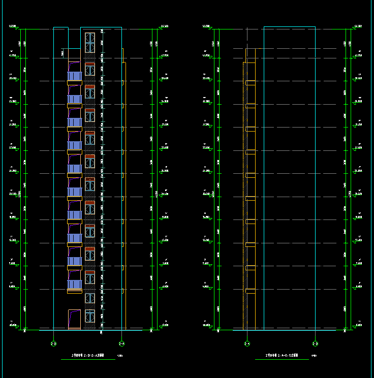Select the right elevation drawing title text
This screenshot has height=378, width=374.
[282, 356]
